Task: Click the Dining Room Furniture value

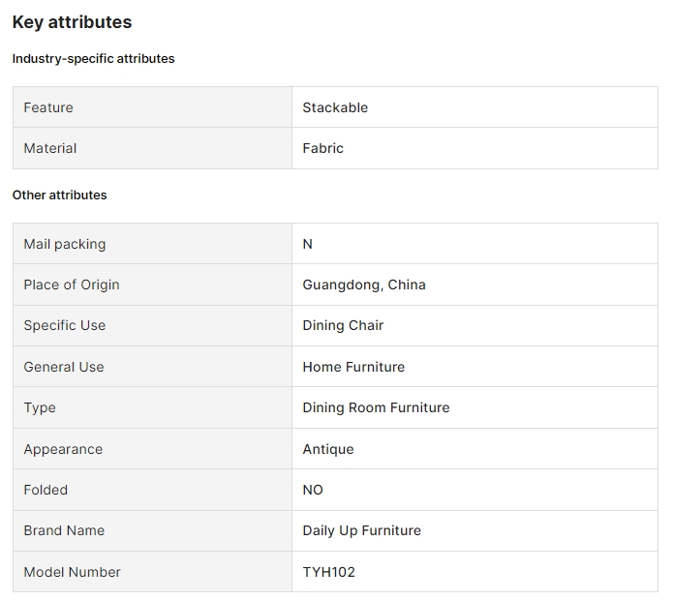Action: [376, 407]
